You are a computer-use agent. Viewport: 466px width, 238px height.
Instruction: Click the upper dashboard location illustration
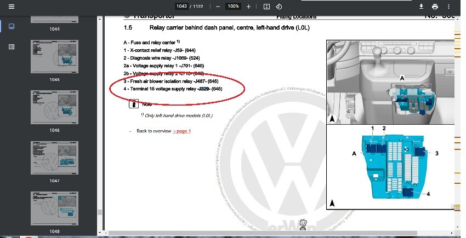point(390,82)
